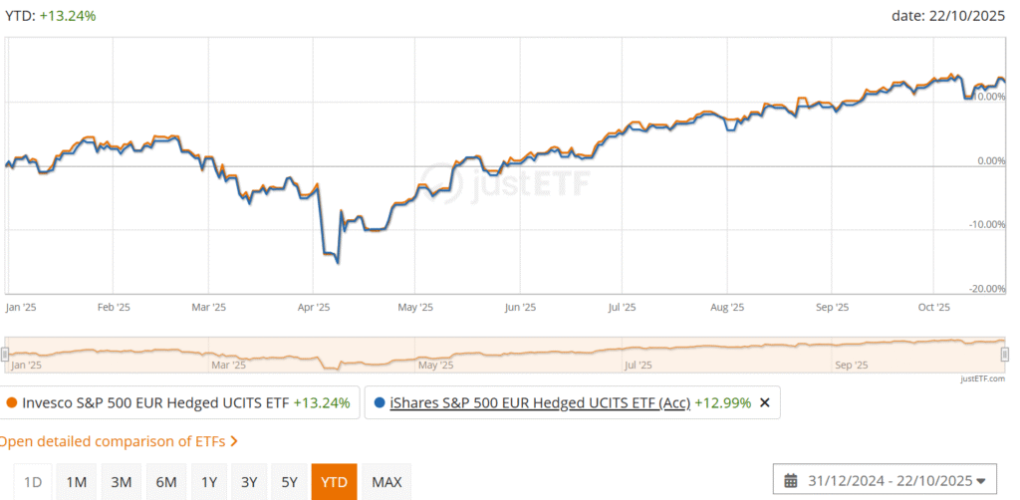
Task: Click the orange Invesco legend dot
Action: pyautogui.click(x=12, y=403)
